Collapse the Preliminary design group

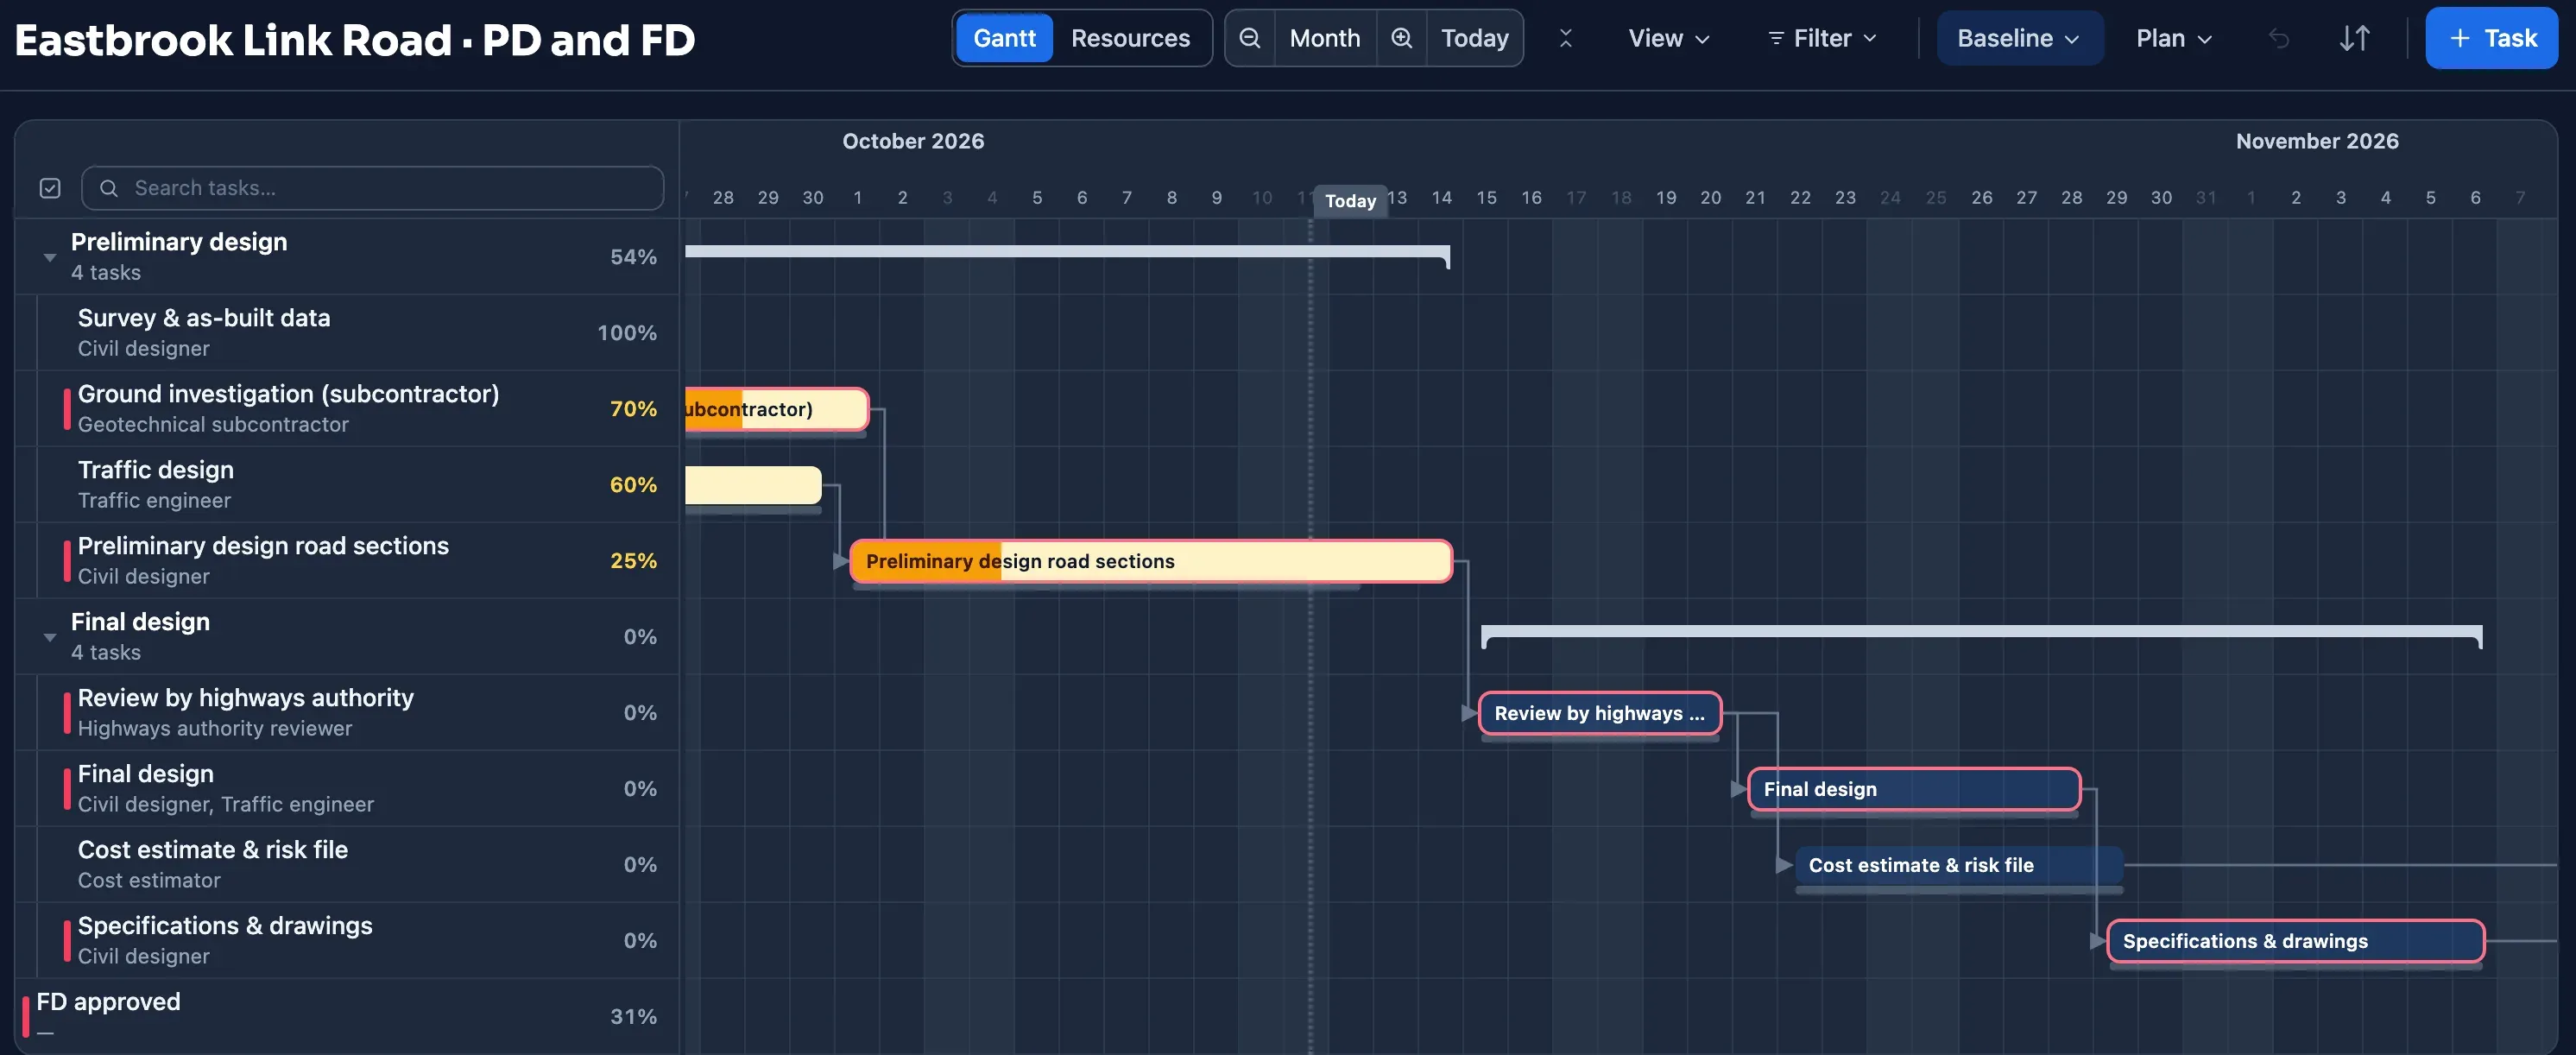49,258
